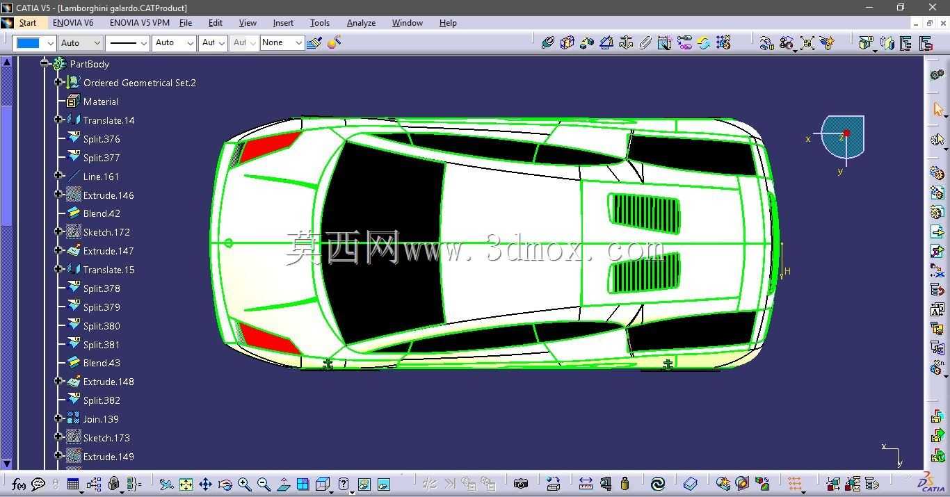Click the tree scrollbar up arrow

[x=7, y=62]
